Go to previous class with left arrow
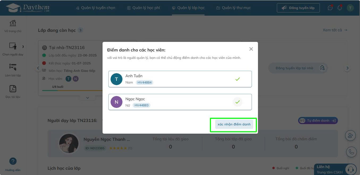360x175 pixels. pyautogui.click(x=38, y=68)
